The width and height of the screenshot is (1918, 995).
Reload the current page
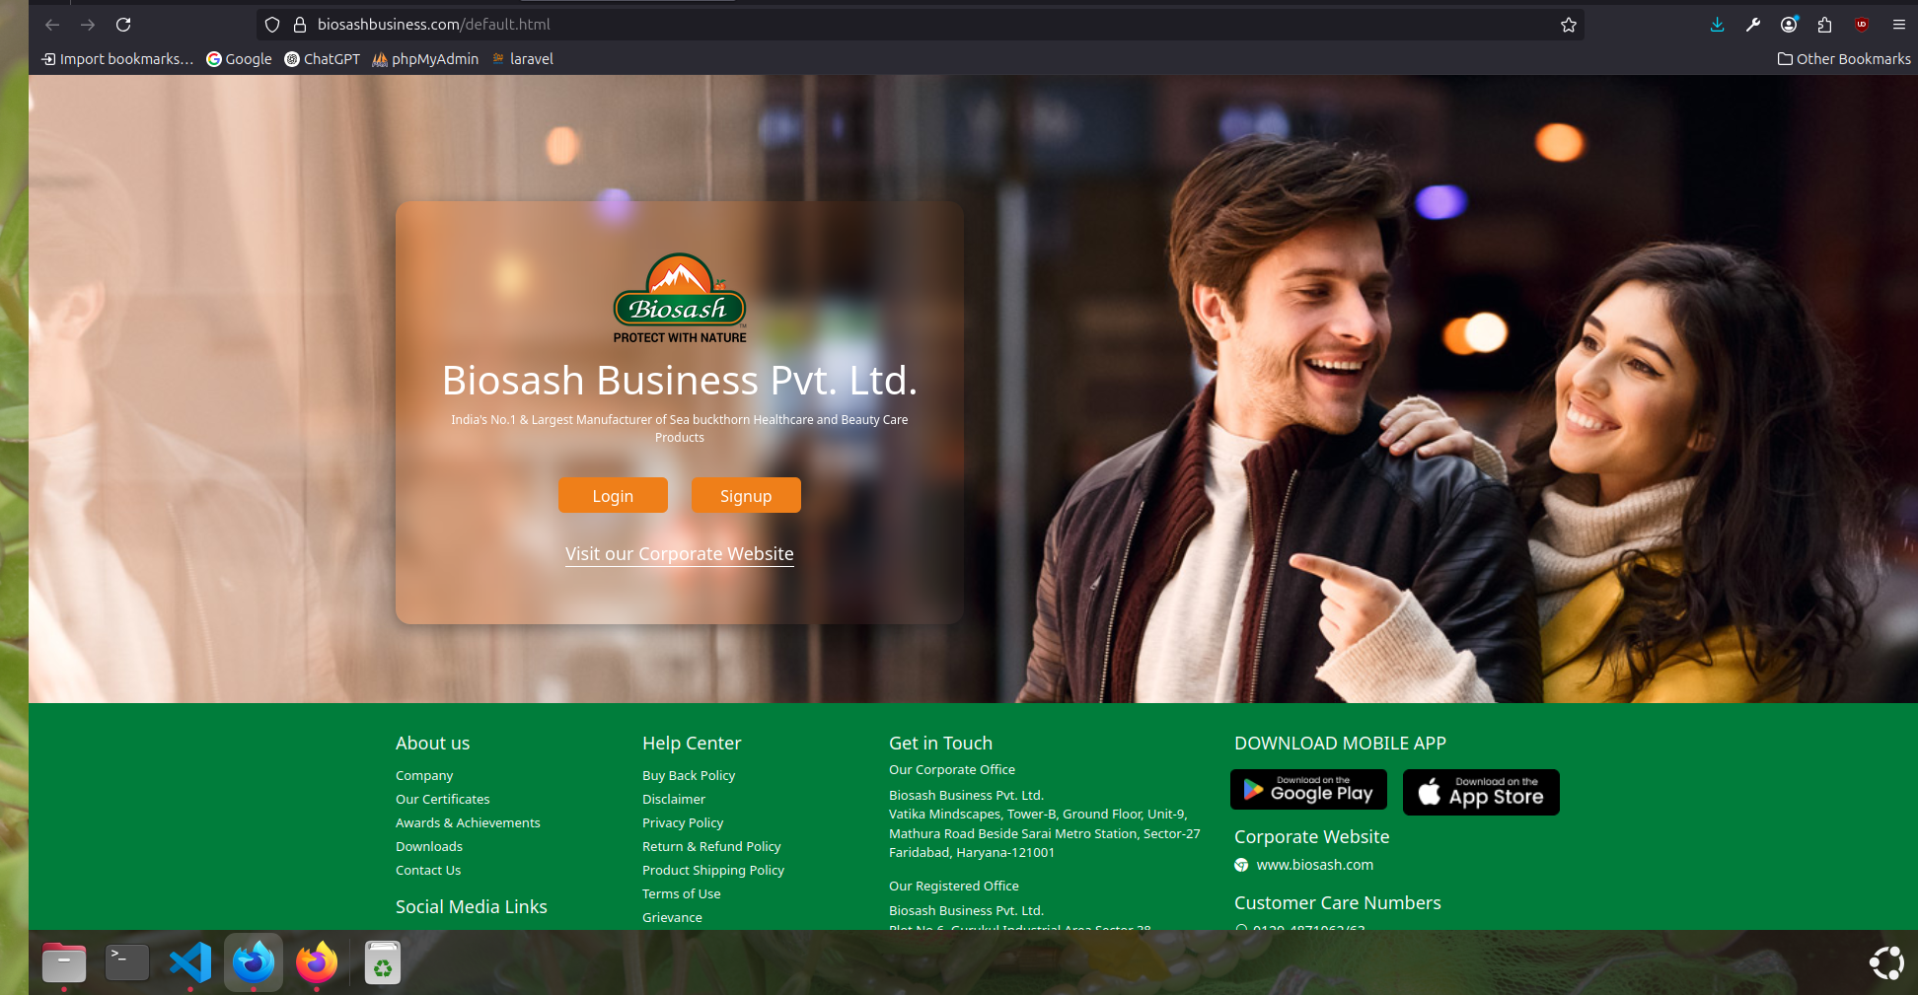123,25
